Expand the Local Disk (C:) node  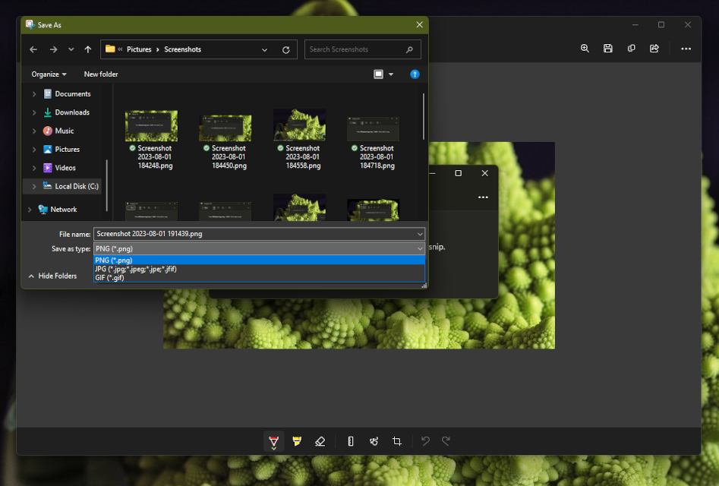tap(34, 187)
